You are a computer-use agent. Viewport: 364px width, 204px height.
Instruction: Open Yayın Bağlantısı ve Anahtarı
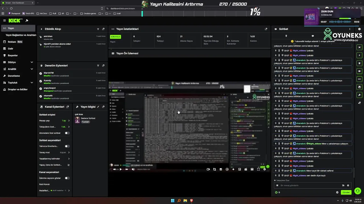pos(21,35)
